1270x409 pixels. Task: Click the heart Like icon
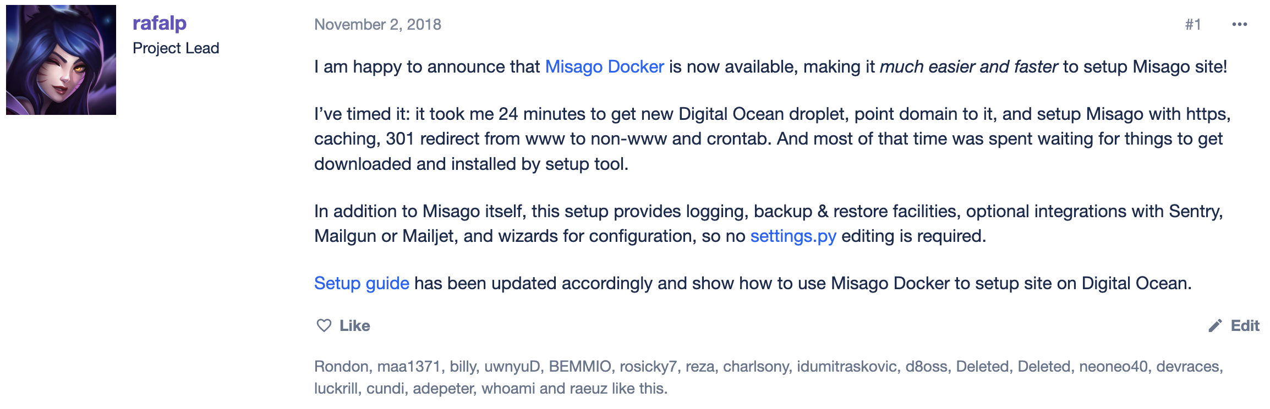324,325
